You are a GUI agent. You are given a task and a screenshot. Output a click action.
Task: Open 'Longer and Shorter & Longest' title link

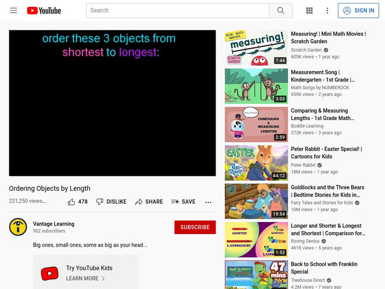tap(328, 229)
